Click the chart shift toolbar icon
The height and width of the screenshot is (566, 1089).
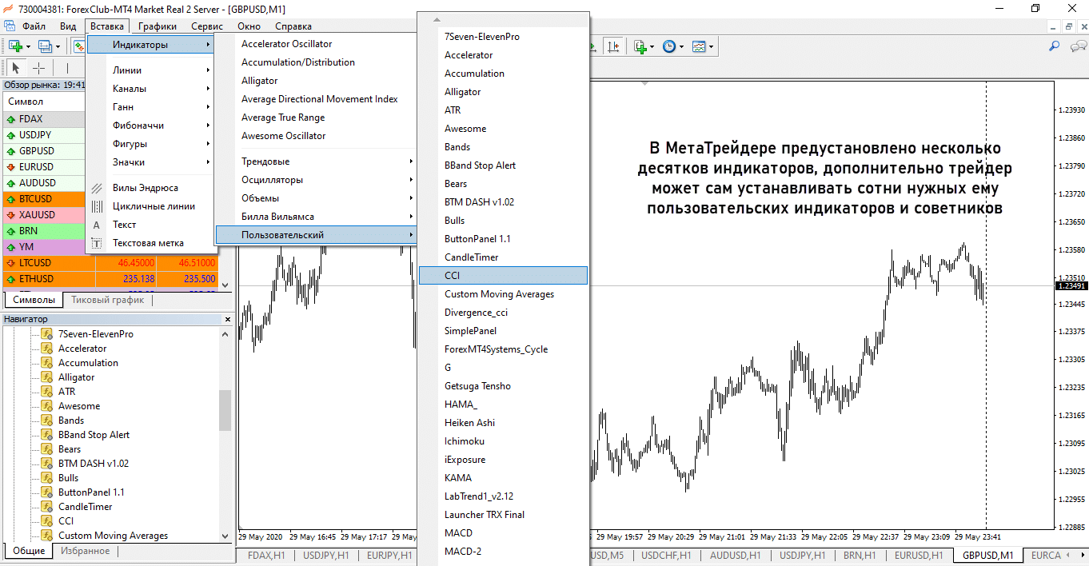click(613, 46)
